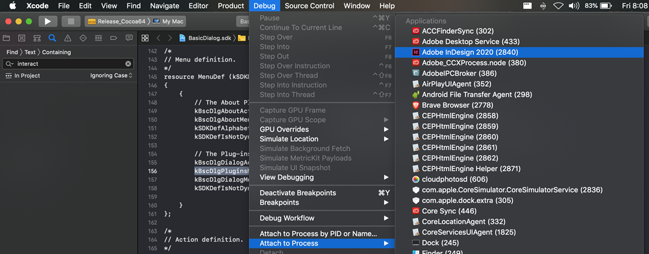Open the Ignoring Case dropdown
The height and width of the screenshot is (254, 649).
(x=112, y=76)
